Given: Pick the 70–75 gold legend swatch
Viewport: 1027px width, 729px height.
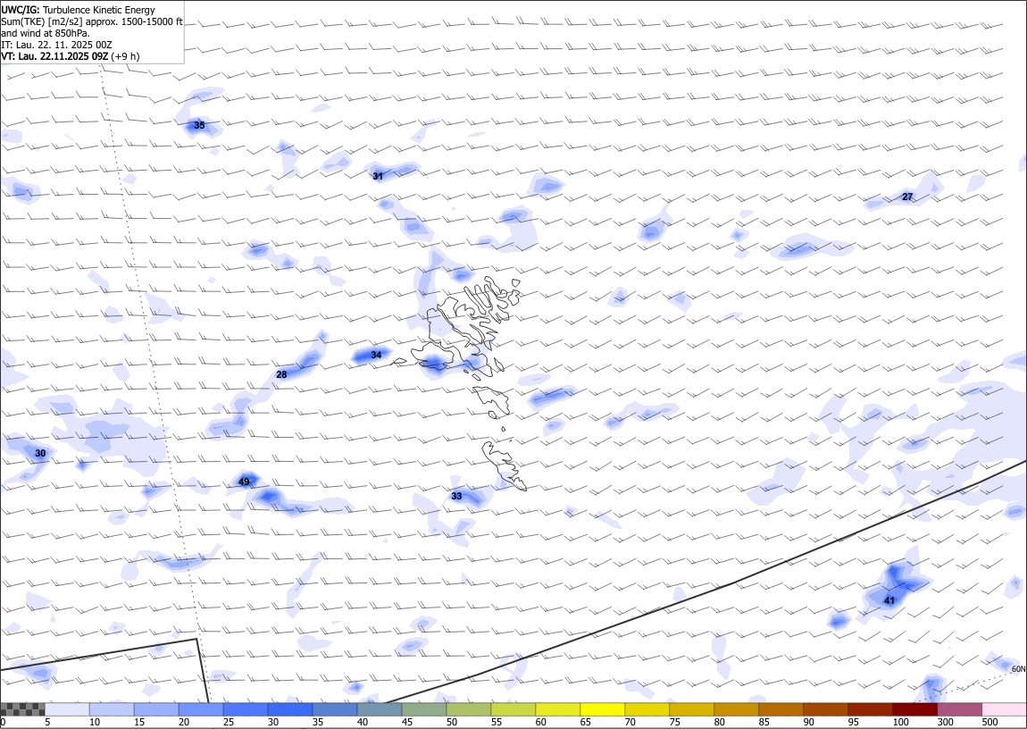Looking at the screenshot, I should [647, 709].
